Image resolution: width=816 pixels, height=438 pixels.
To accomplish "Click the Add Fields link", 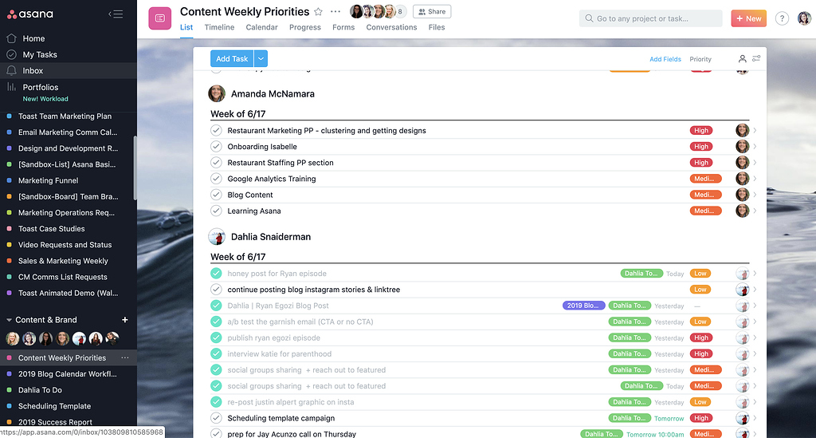I will (665, 59).
